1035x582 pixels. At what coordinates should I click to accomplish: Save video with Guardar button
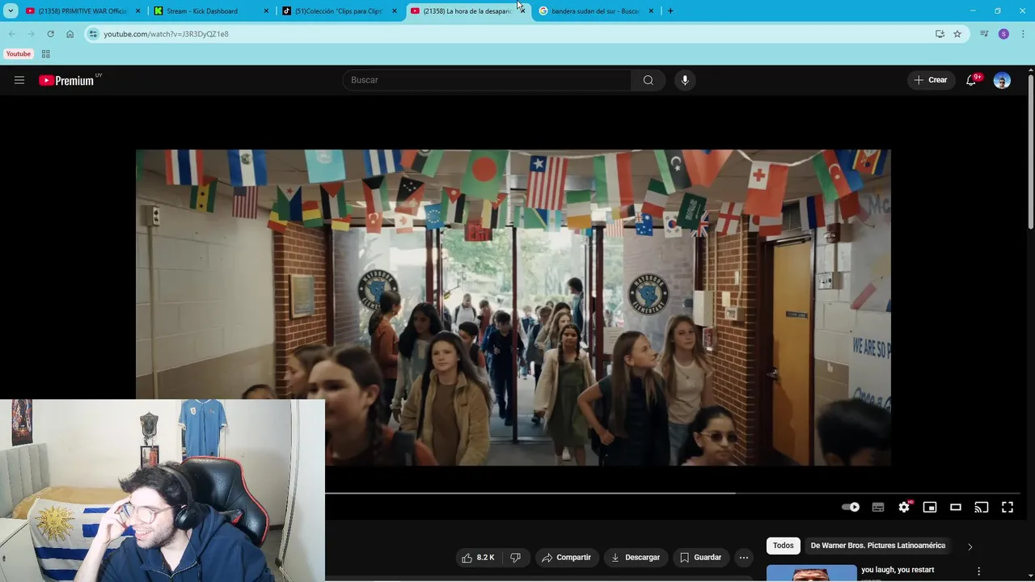pos(700,558)
